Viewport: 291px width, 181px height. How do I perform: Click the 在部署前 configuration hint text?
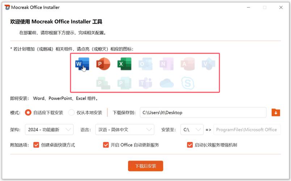(63, 33)
